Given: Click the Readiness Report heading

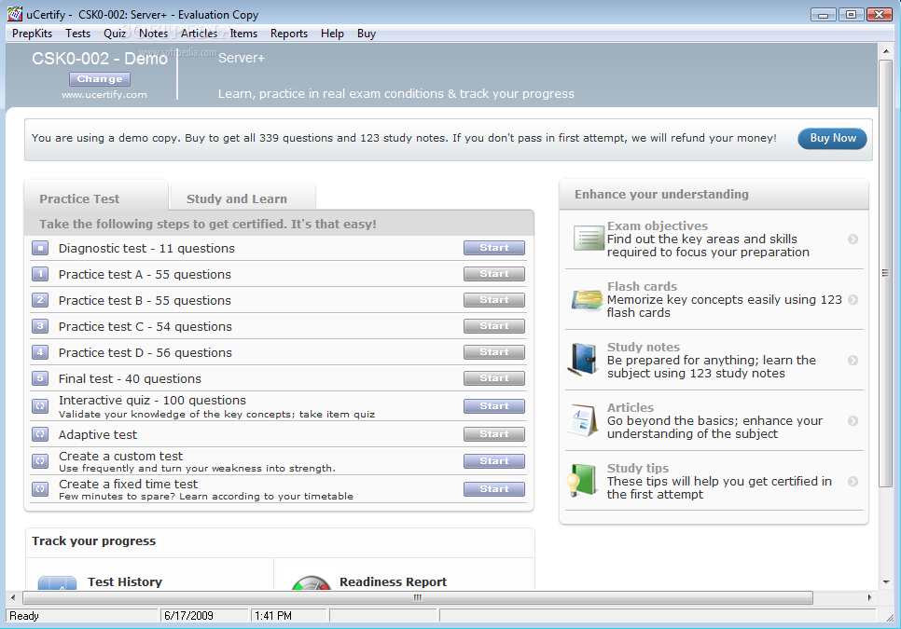Looking at the screenshot, I should pyautogui.click(x=393, y=581).
